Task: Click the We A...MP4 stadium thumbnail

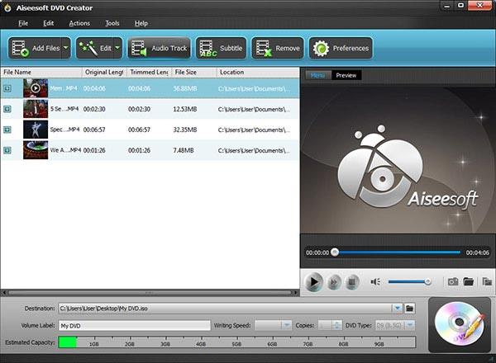Action: tap(36, 150)
